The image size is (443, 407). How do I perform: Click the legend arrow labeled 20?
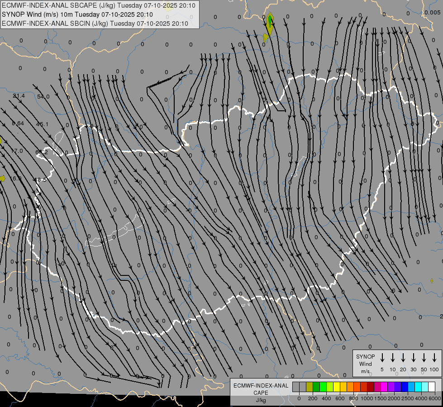[403, 357]
